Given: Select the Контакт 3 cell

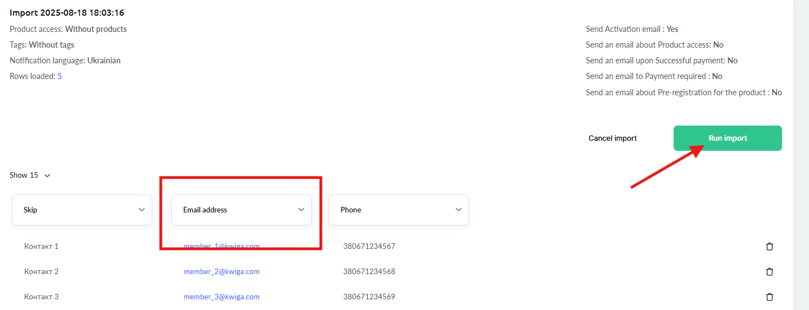Looking at the screenshot, I should point(42,297).
